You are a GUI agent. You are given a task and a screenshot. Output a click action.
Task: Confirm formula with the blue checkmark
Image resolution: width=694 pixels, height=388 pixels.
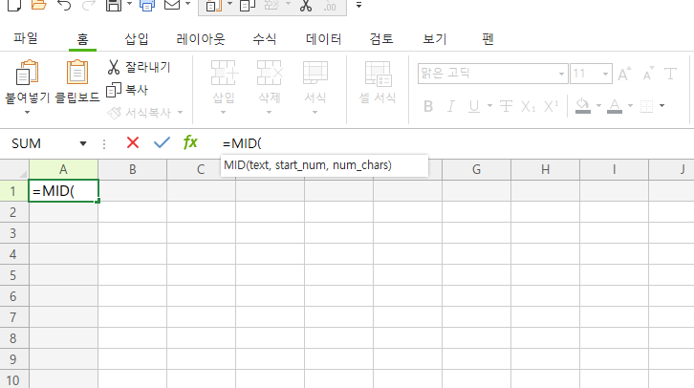162,143
